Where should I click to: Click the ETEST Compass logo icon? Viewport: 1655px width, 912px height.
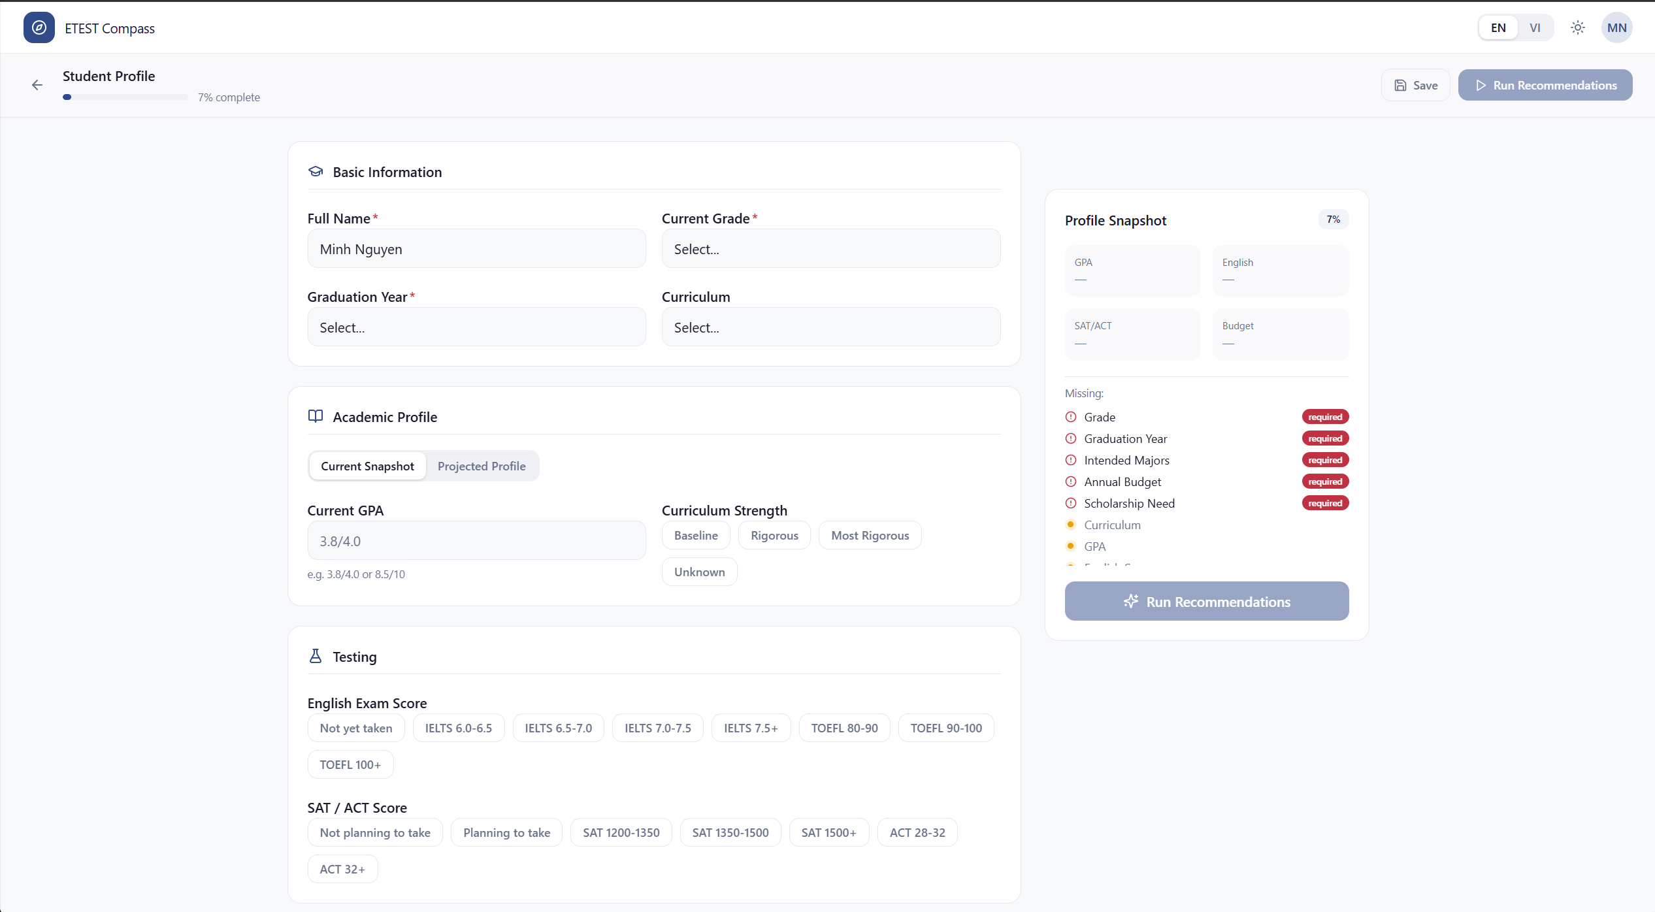pyautogui.click(x=39, y=27)
